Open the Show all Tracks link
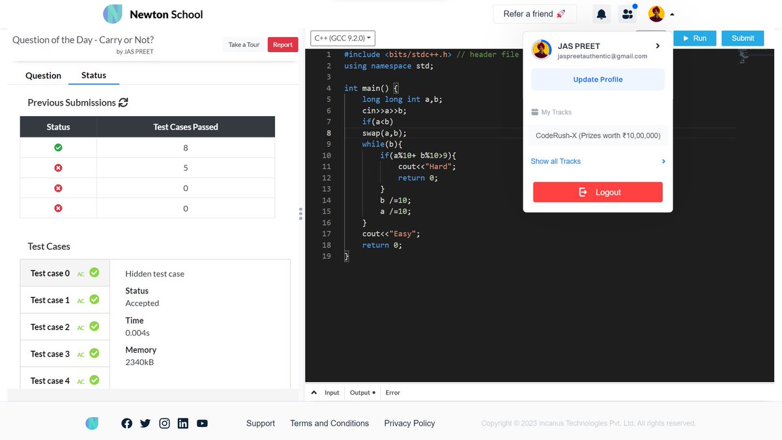This screenshot has height=440, width=782. 555,161
